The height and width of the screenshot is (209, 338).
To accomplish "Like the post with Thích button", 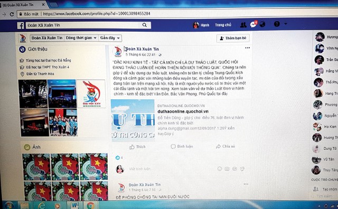I will point(137,147).
